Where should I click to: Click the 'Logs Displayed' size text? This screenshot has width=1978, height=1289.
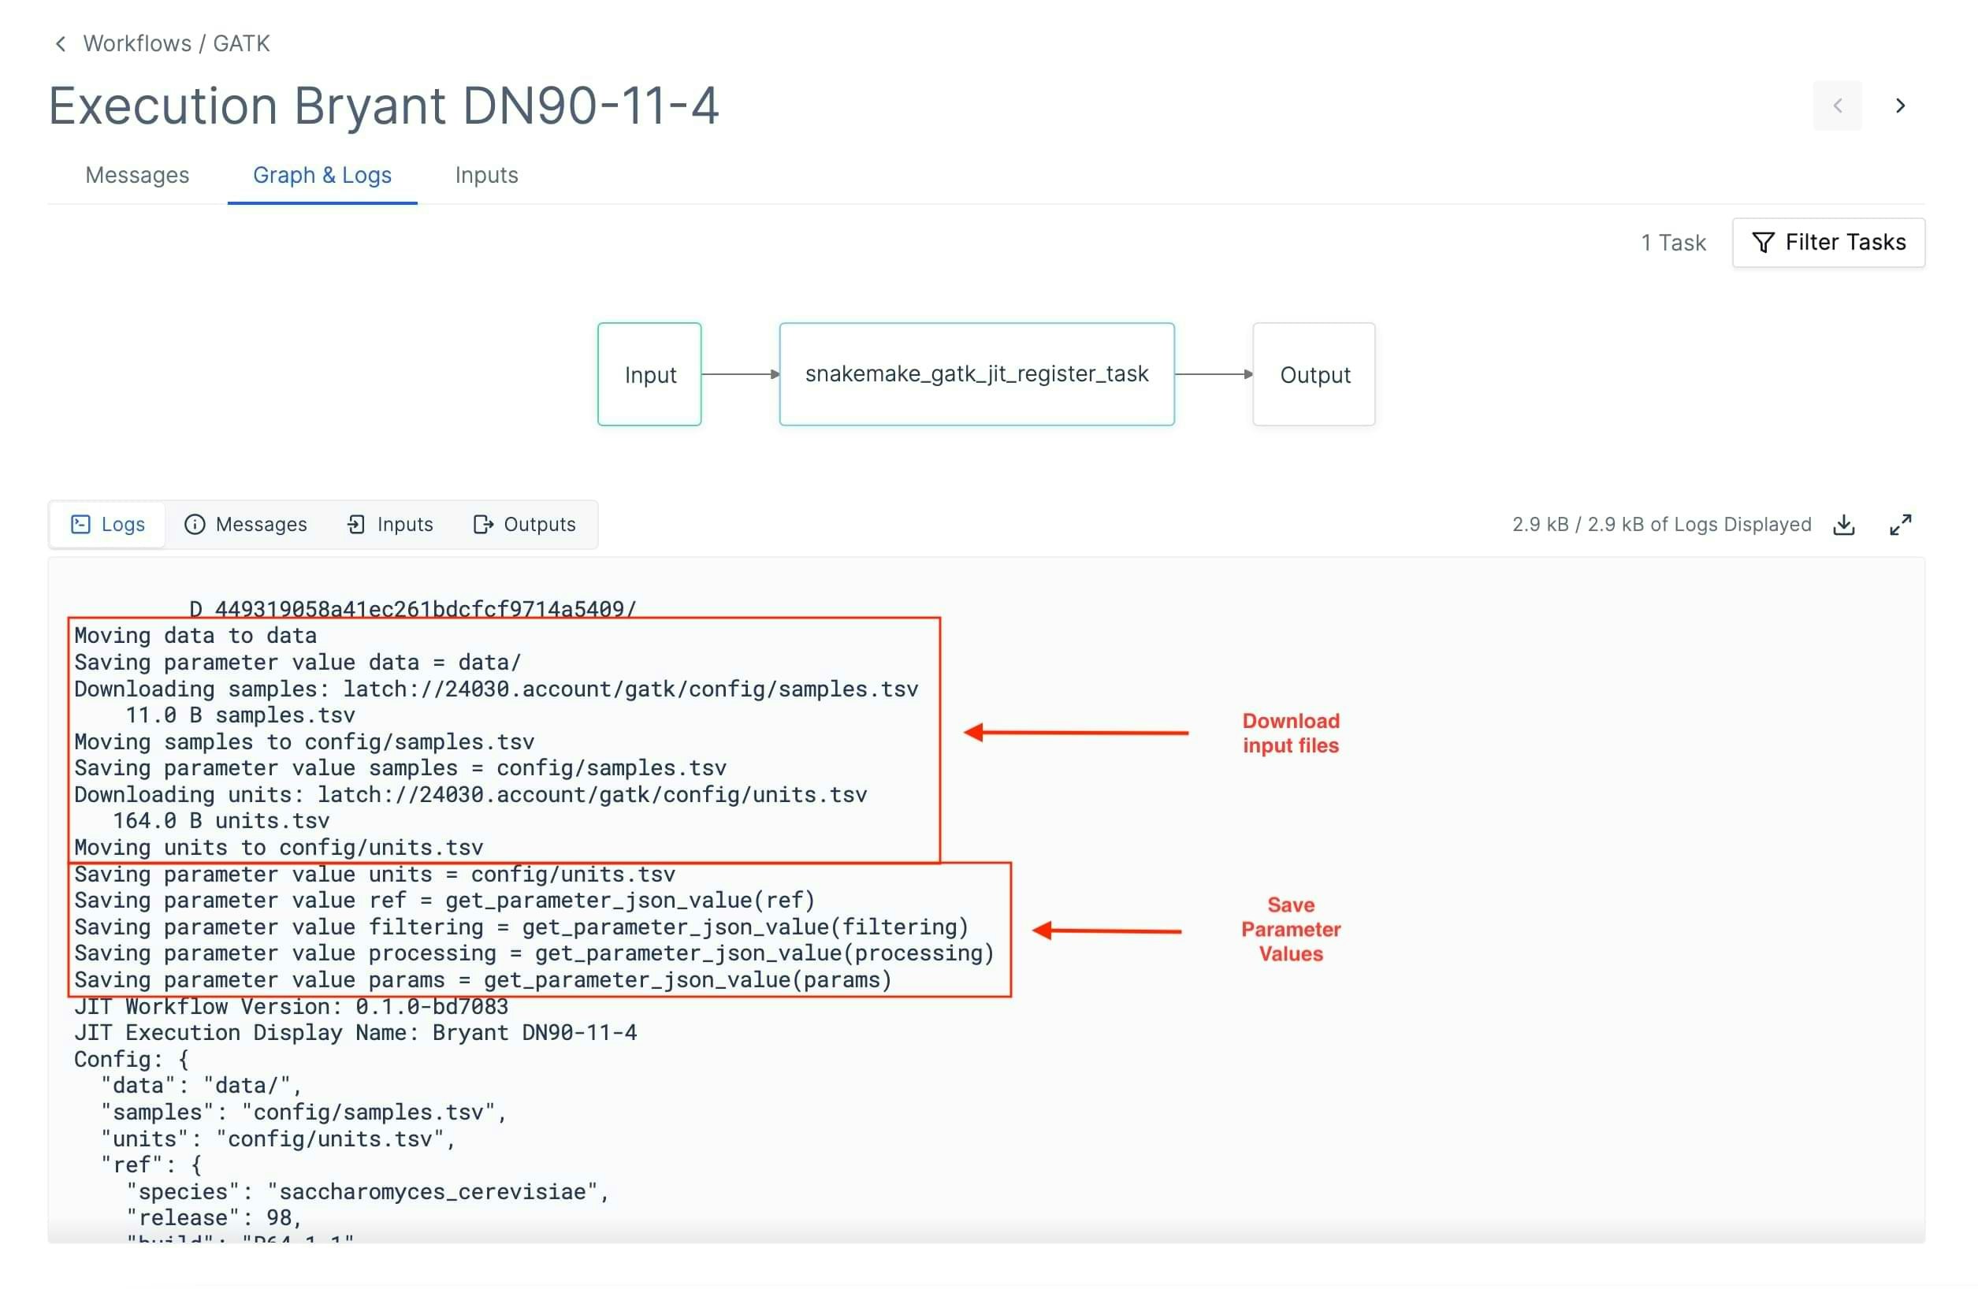tap(1660, 525)
